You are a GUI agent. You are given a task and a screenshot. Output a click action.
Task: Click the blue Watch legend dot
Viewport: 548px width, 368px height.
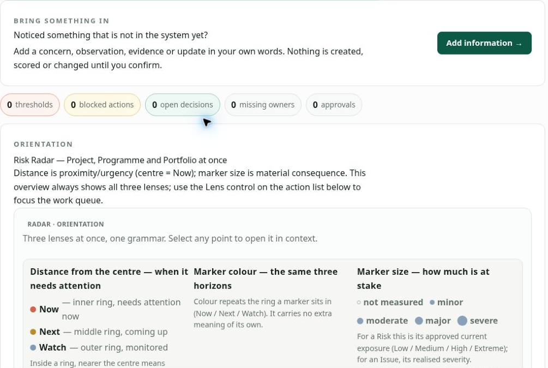tap(33, 348)
